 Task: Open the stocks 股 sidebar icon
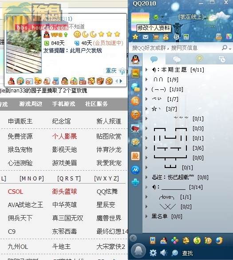tap(135, 156)
